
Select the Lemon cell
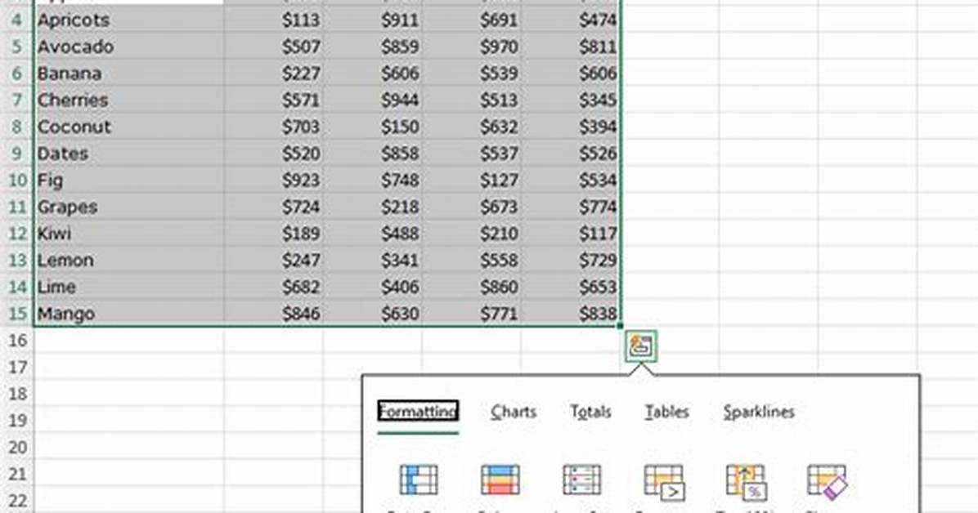coord(129,261)
